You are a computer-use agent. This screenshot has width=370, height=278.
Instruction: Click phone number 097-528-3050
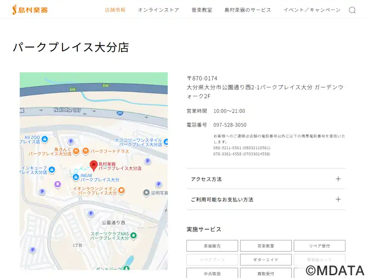click(x=230, y=125)
